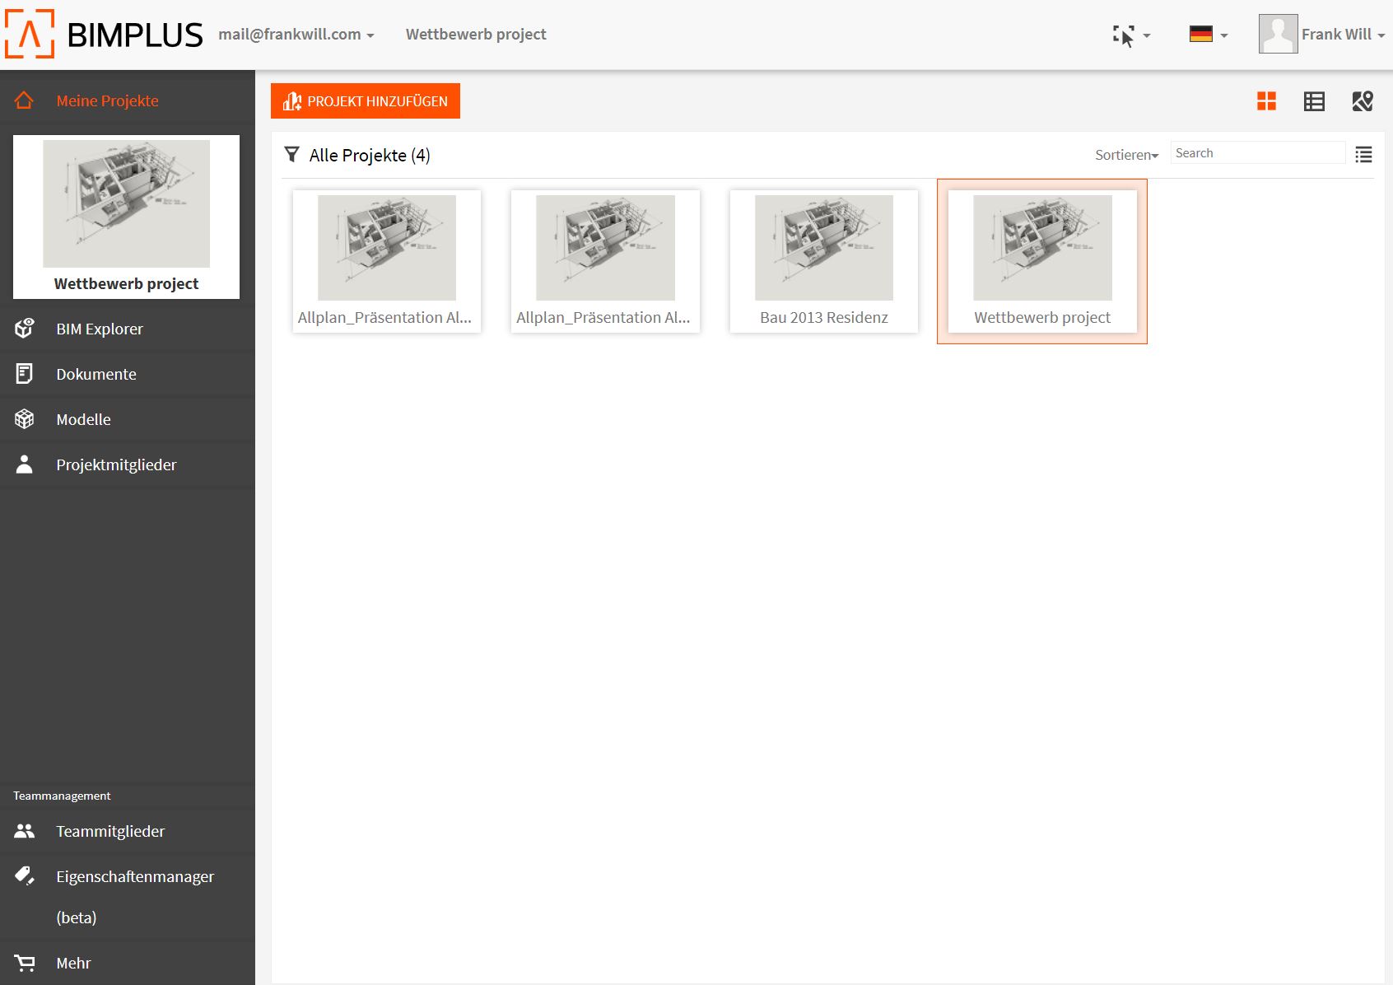Open Dokumente in the sidebar

tap(96, 374)
